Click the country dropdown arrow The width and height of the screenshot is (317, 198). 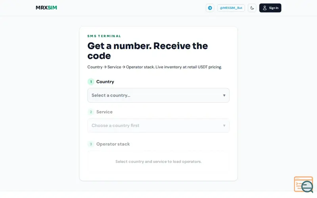coord(224,95)
